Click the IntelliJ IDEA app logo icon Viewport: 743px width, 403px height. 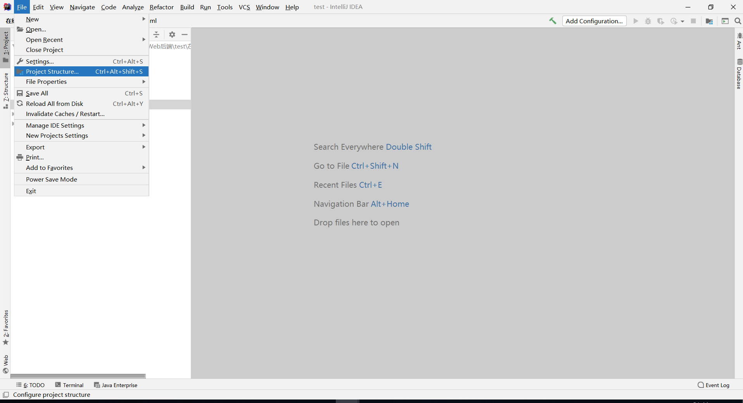click(x=7, y=7)
